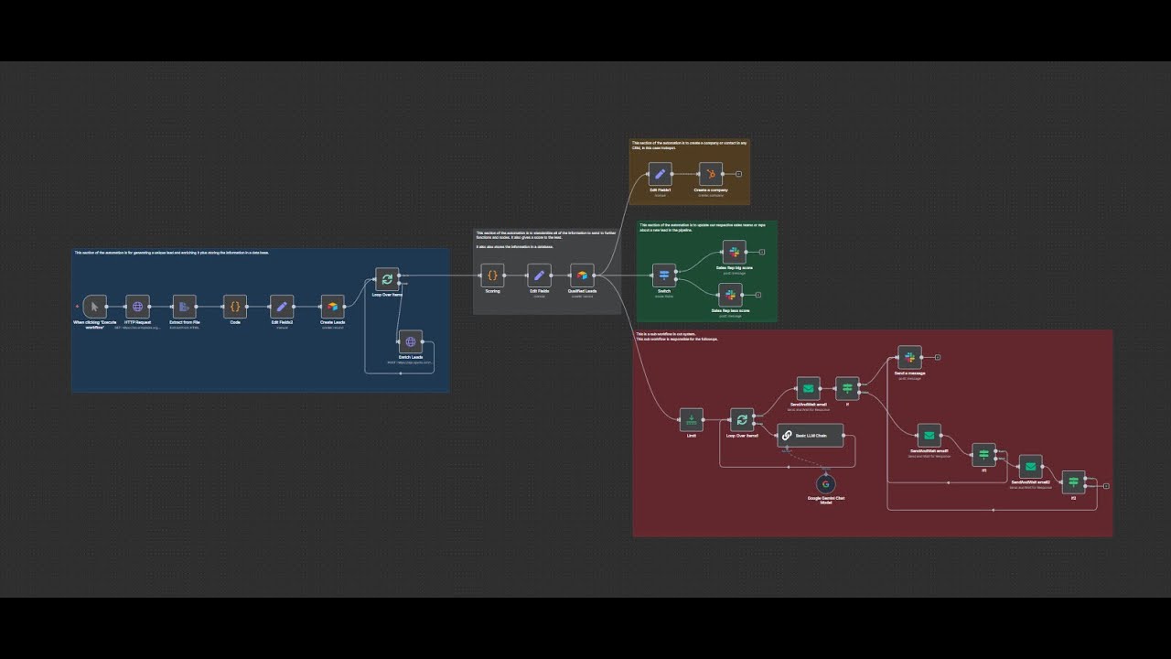1171x659 pixels.
Task: Open the Edit Fields node in gray section
Action: (x=540, y=275)
